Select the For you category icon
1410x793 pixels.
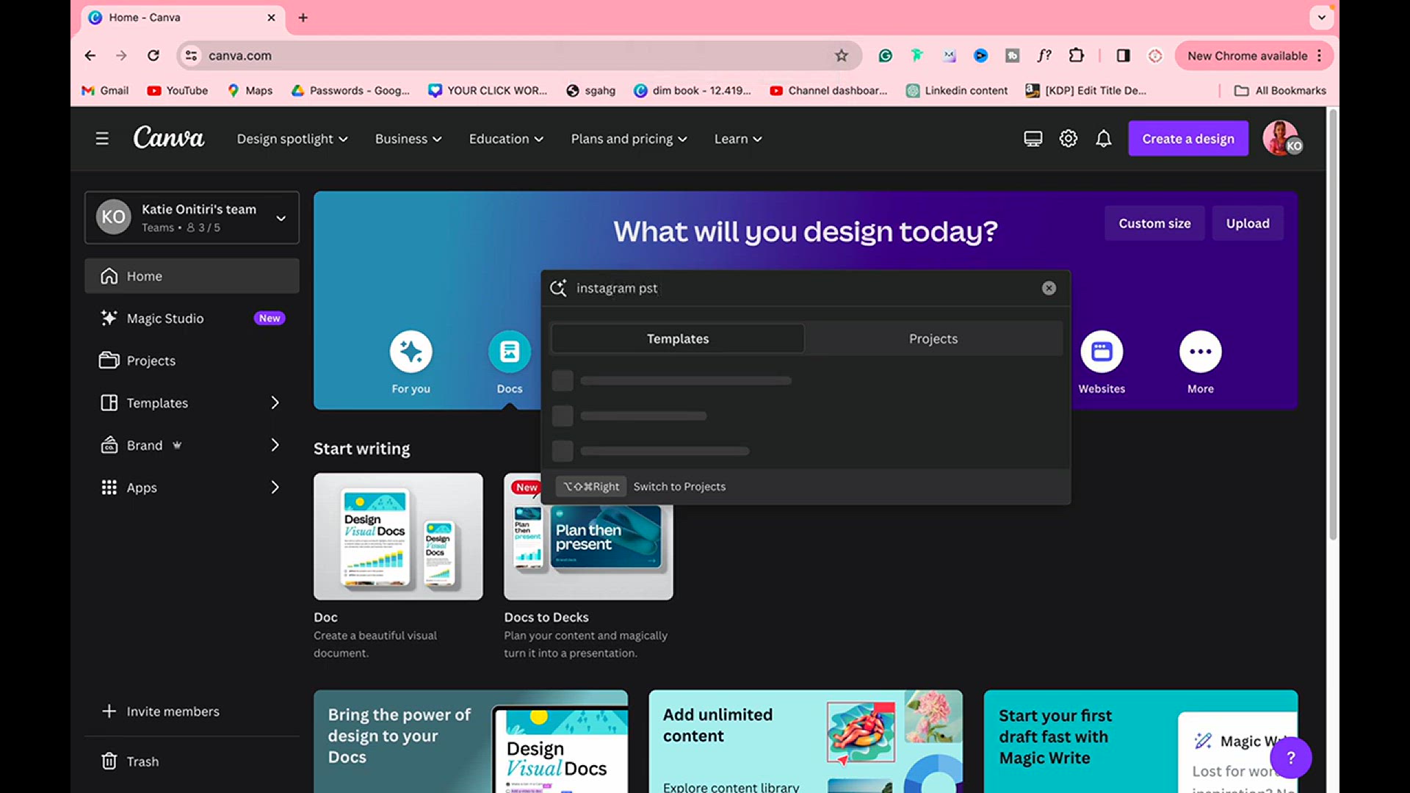pos(411,352)
